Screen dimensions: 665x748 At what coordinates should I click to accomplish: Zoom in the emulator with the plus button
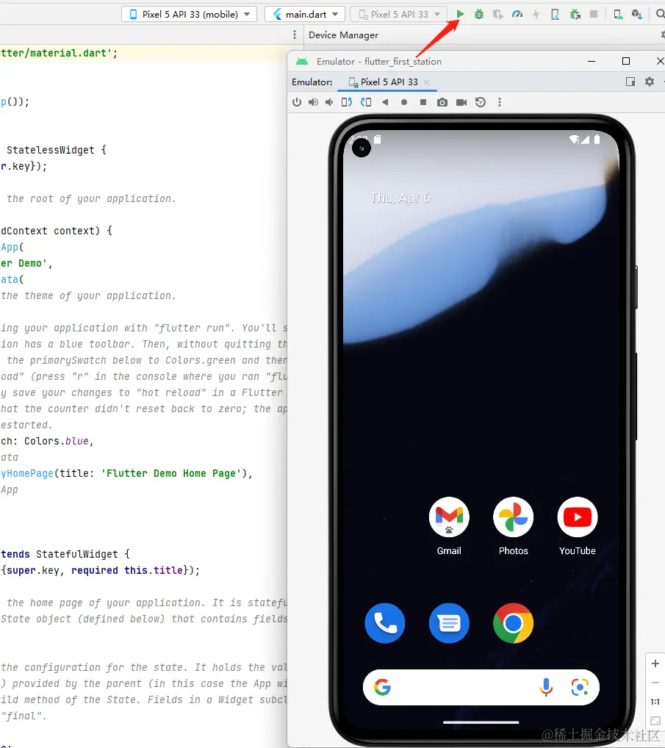[655, 664]
